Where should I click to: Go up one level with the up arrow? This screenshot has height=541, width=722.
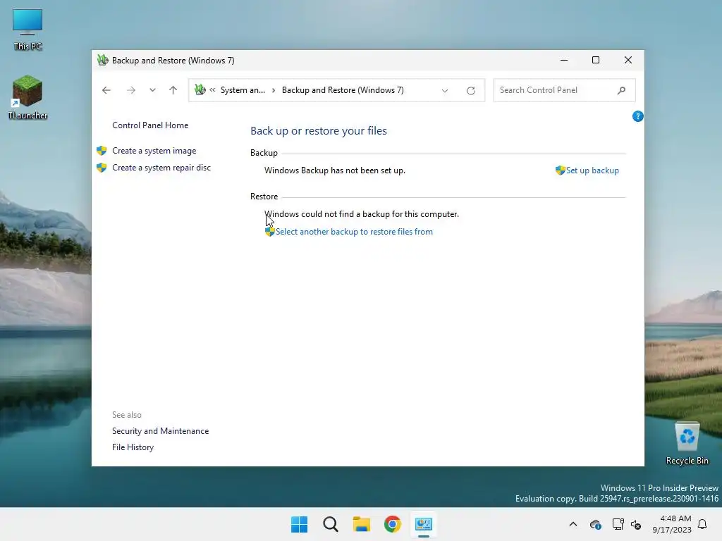click(173, 90)
